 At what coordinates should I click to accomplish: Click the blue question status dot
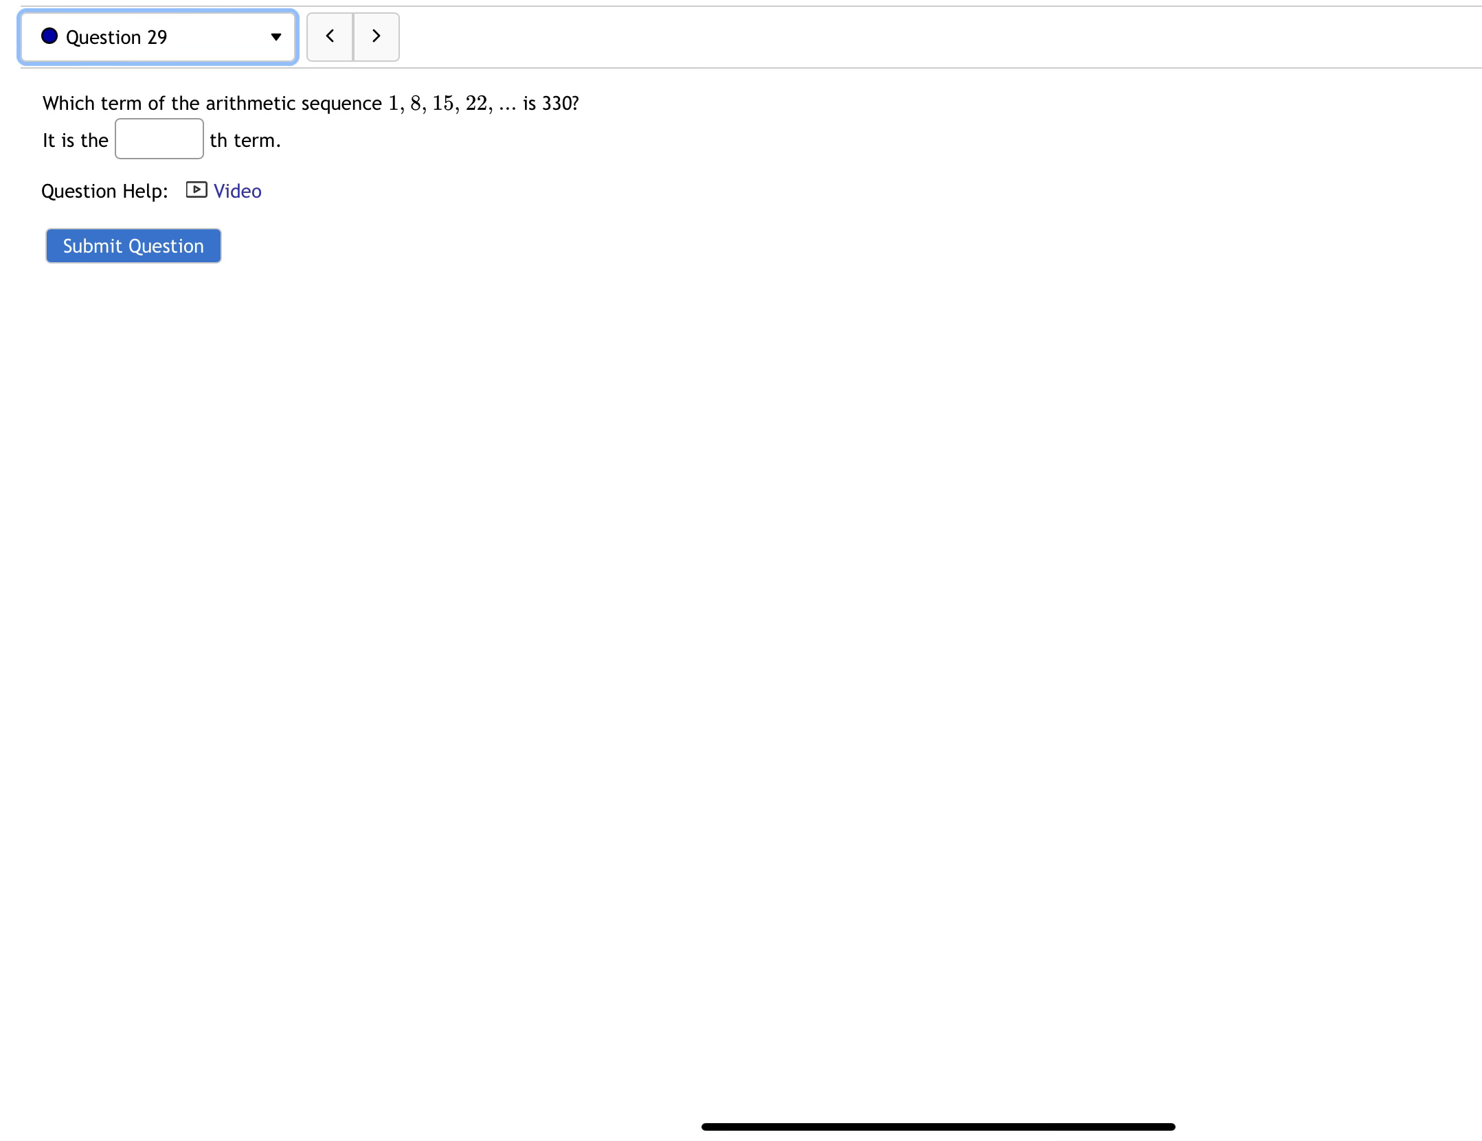[x=49, y=36]
